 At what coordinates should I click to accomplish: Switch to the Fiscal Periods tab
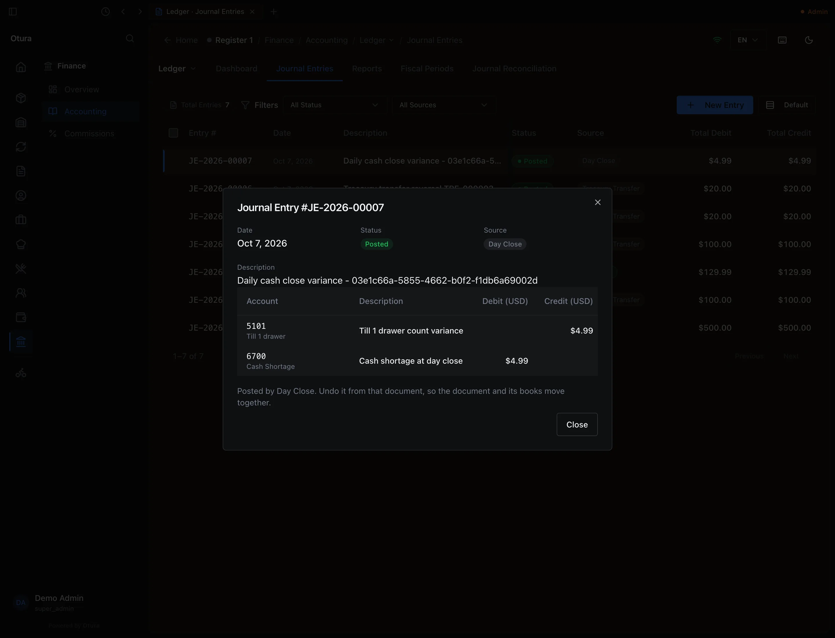click(427, 69)
